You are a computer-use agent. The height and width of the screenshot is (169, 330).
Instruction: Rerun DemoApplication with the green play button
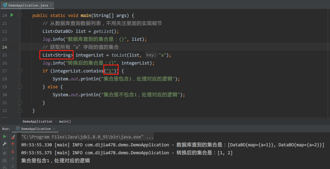point(5,137)
